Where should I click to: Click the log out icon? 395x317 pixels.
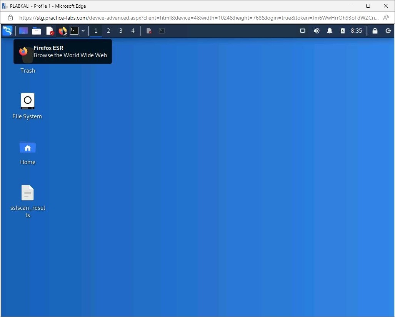[388, 31]
